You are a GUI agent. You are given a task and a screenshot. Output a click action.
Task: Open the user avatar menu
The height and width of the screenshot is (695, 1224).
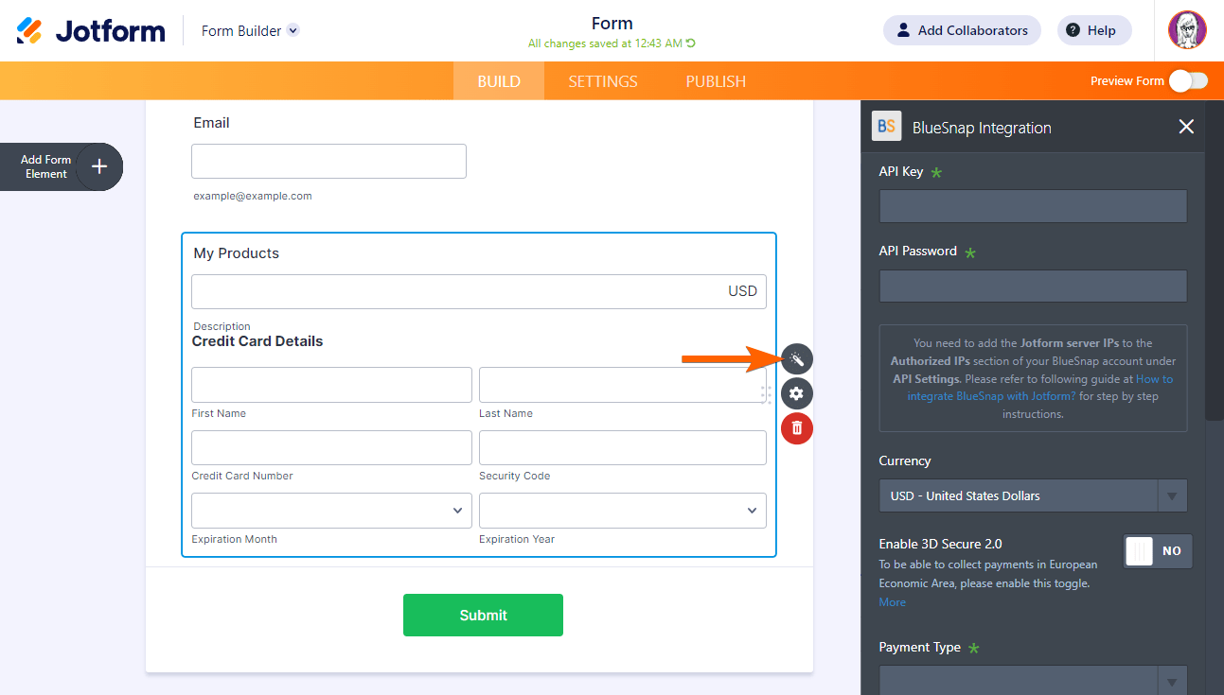(1187, 30)
